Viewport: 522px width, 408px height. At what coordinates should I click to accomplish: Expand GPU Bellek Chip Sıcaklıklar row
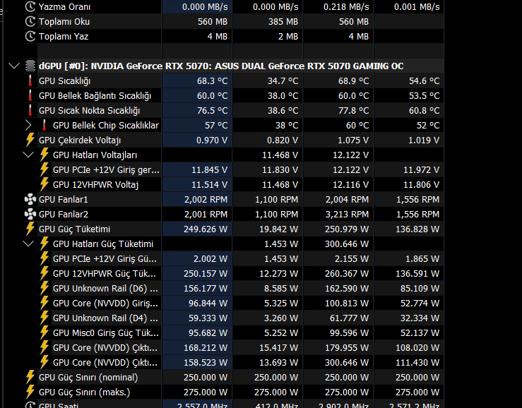click(x=28, y=125)
